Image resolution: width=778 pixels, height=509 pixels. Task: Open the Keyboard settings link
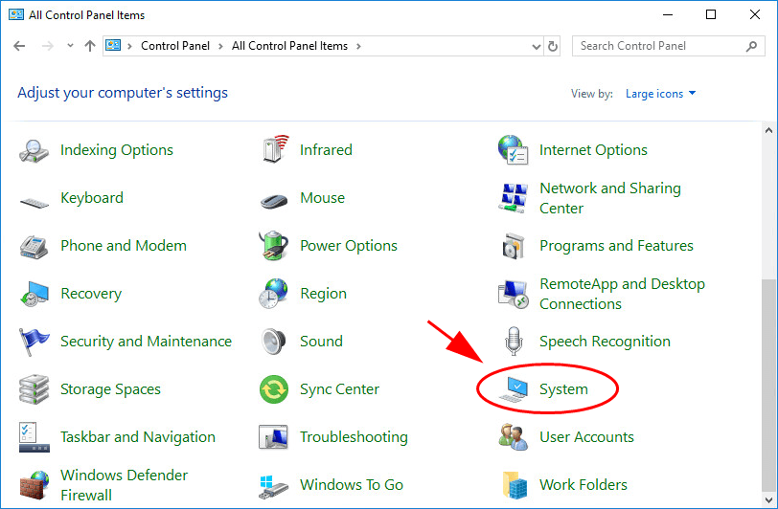click(x=92, y=198)
